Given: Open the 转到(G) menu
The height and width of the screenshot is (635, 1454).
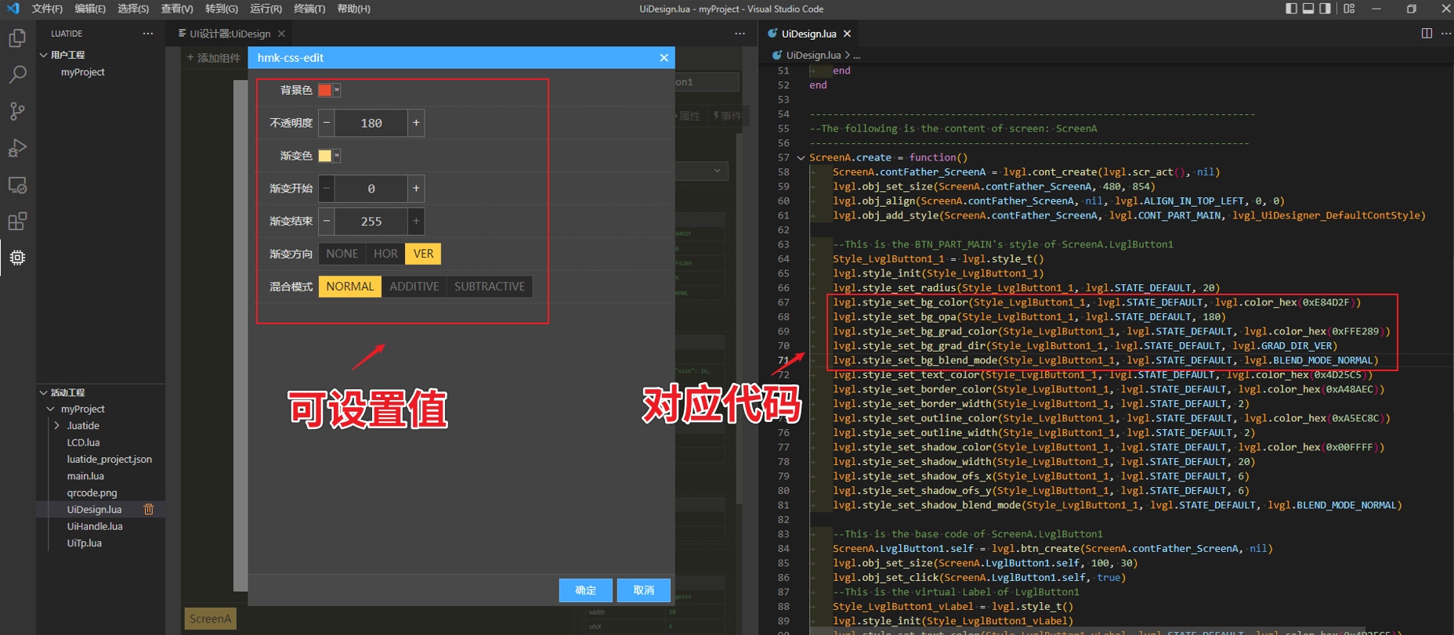Looking at the screenshot, I should point(222,9).
